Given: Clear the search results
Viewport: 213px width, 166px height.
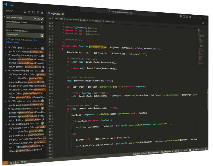Looking at the screenshot, I should [29, 12].
